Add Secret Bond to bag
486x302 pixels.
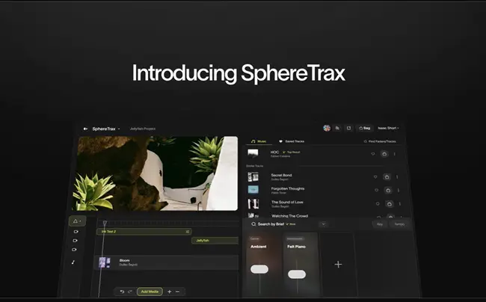[387, 177]
